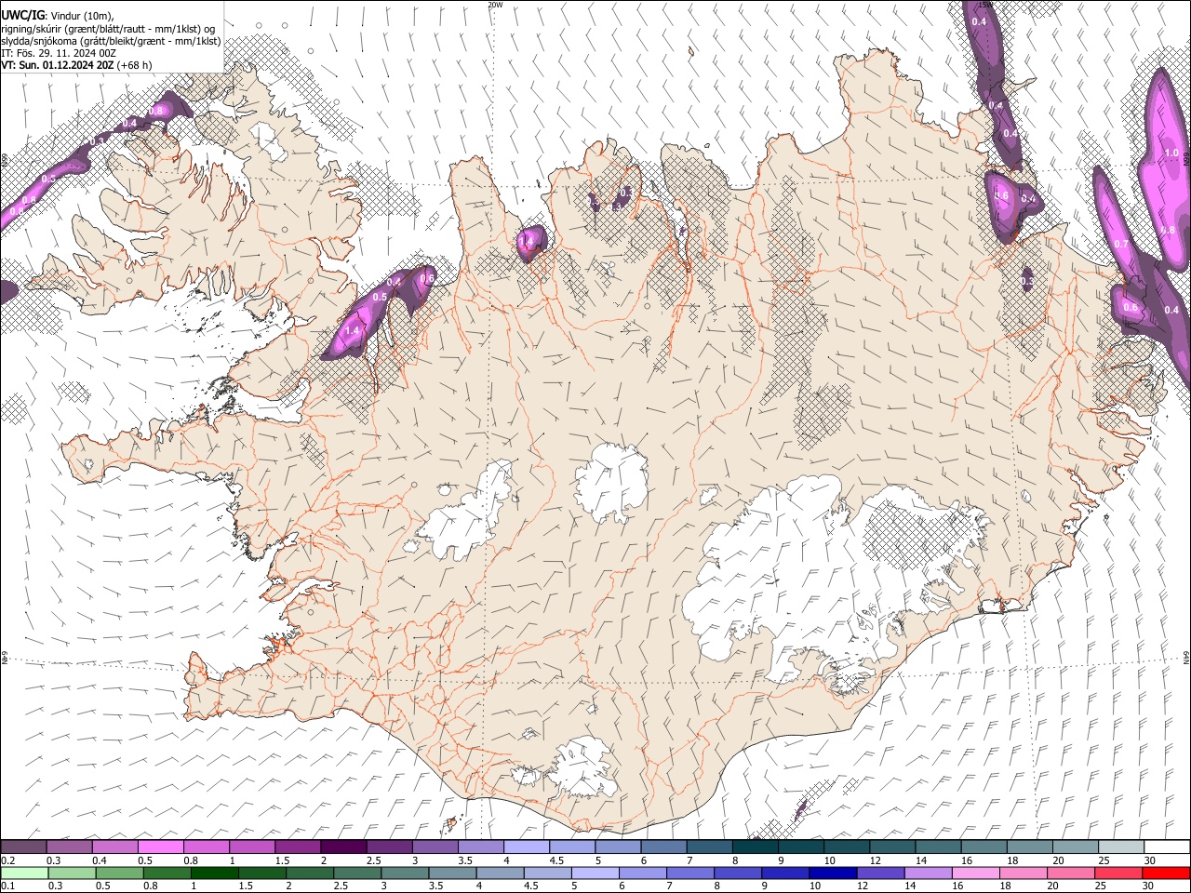Select the darkest green lower legend swatch at 1
This screenshot has height=893, width=1191.
tap(214, 873)
